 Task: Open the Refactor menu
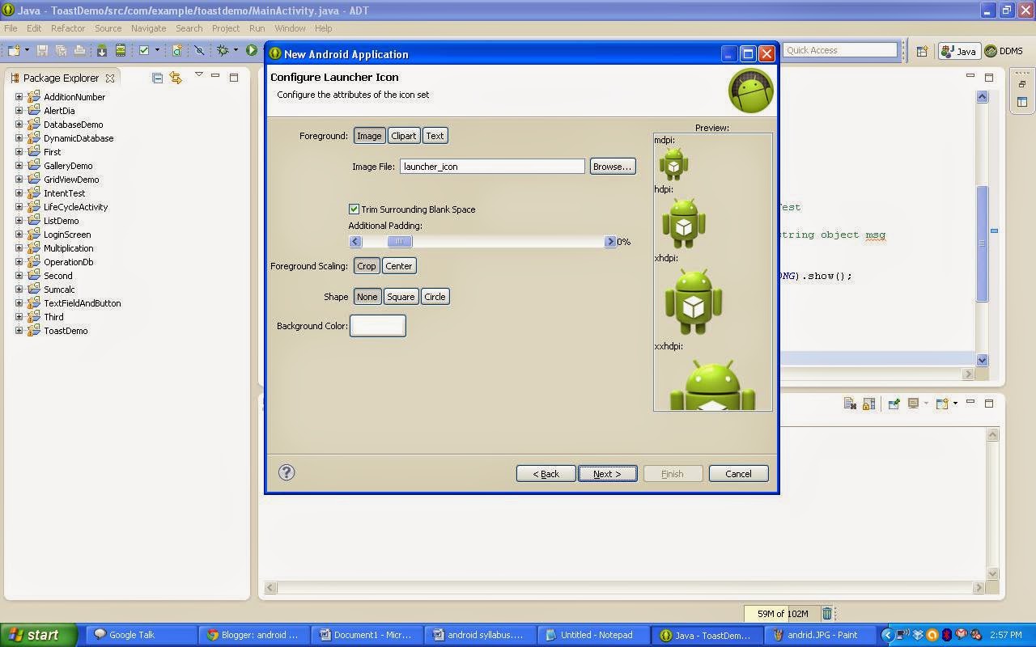[68, 28]
